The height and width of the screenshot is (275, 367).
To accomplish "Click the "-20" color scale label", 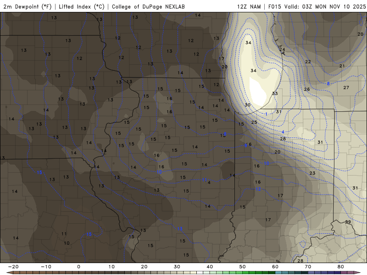I will (x=13, y=267).
